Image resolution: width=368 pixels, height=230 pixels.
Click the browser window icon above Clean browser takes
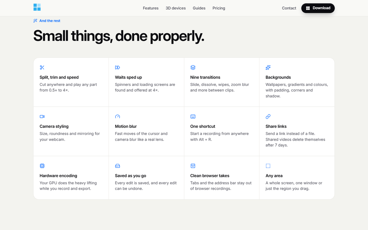(x=193, y=166)
